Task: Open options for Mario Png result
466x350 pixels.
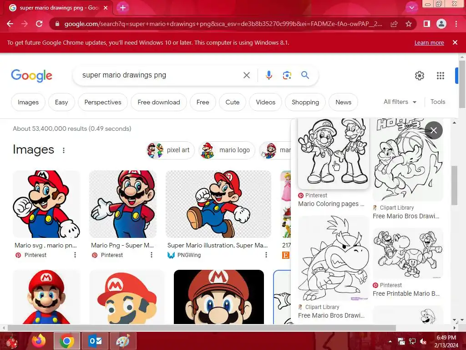Action: point(151,255)
